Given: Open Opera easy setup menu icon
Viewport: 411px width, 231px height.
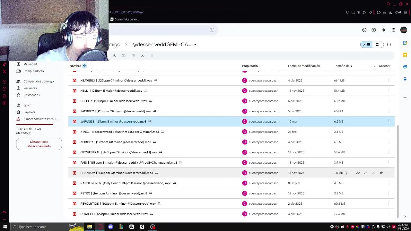Looking at the screenshot, I should click(406, 12).
